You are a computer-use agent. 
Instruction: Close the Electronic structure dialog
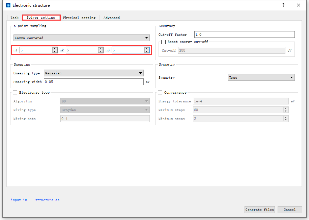[x=299, y=5]
